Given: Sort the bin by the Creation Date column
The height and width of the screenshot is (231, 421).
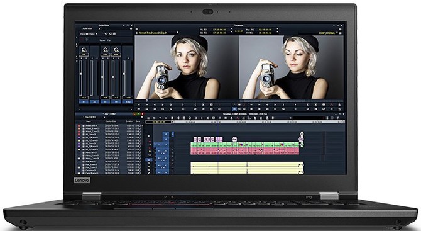Looking at the screenshot, I should tap(111, 121).
